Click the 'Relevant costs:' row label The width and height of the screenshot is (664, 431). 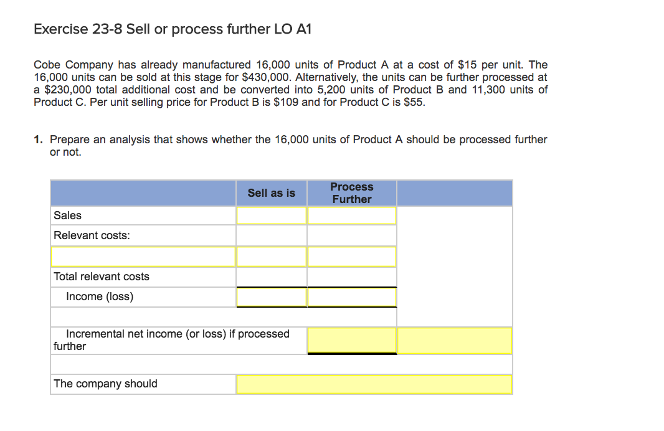point(92,235)
